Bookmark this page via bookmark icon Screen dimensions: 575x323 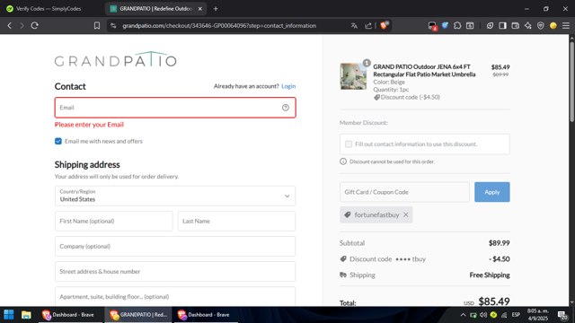[97, 26]
